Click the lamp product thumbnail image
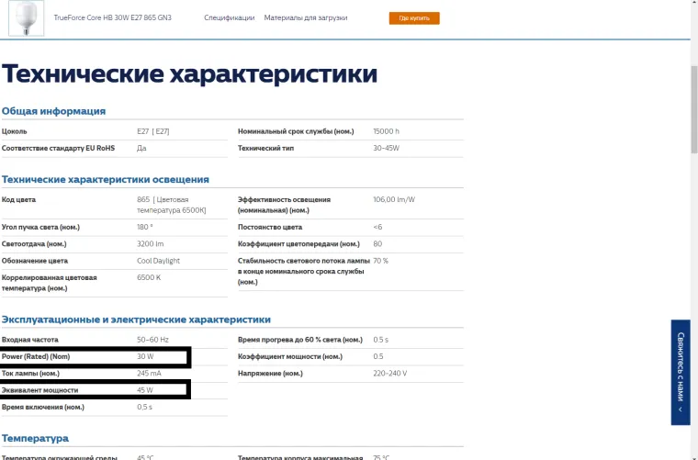 (26, 18)
